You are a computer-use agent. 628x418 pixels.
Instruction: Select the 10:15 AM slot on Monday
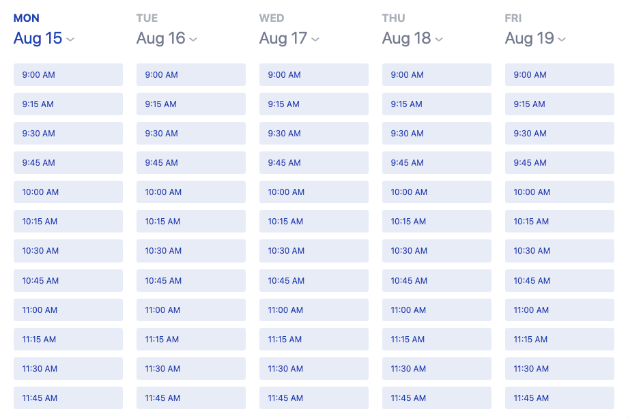tap(68, 221)
